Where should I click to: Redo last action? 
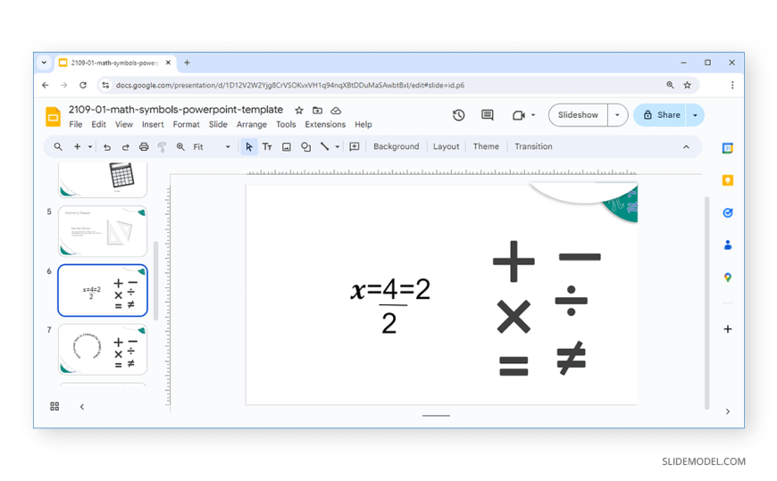(x=125, y=146)
